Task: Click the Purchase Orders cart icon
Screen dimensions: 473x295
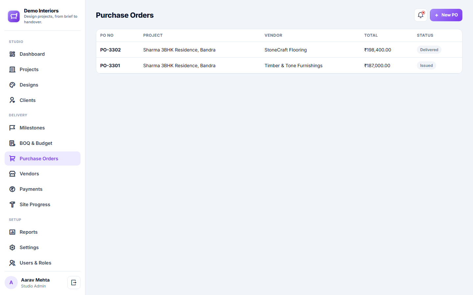Action: (12, 159)
